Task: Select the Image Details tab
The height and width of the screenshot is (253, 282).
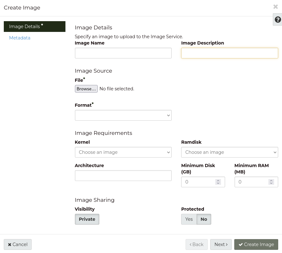Action: [34, 27]
